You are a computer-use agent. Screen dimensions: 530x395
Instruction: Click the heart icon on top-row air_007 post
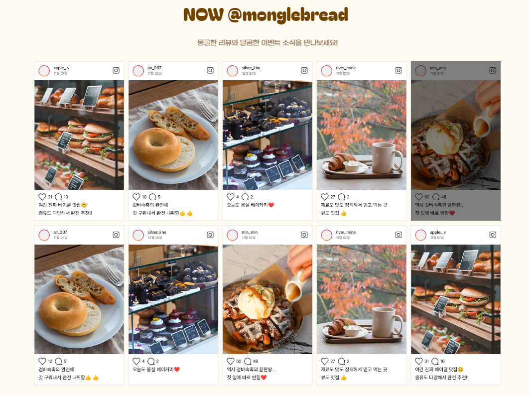(136, 197)
